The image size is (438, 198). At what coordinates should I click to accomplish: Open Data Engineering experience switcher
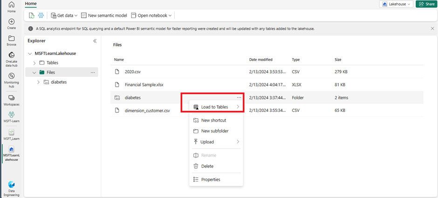[12, 189]
